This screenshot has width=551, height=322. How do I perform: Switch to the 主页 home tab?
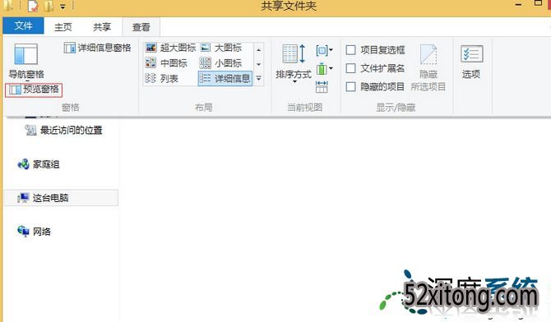coord(63,27)
